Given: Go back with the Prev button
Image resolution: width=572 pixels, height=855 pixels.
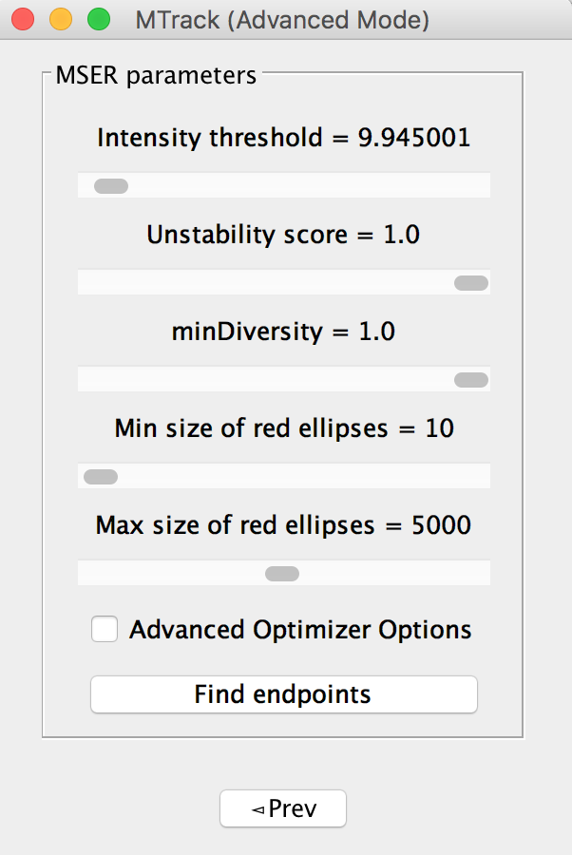Looking at the screenshot, I should [283, 809].
